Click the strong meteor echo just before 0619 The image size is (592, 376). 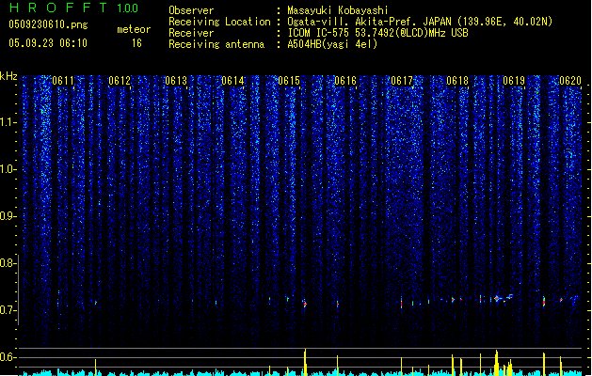pos(497,298)
